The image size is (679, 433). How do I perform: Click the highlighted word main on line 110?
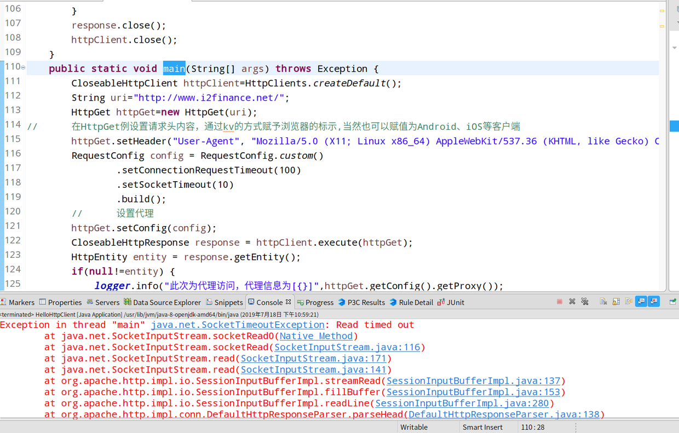point(174,68)
